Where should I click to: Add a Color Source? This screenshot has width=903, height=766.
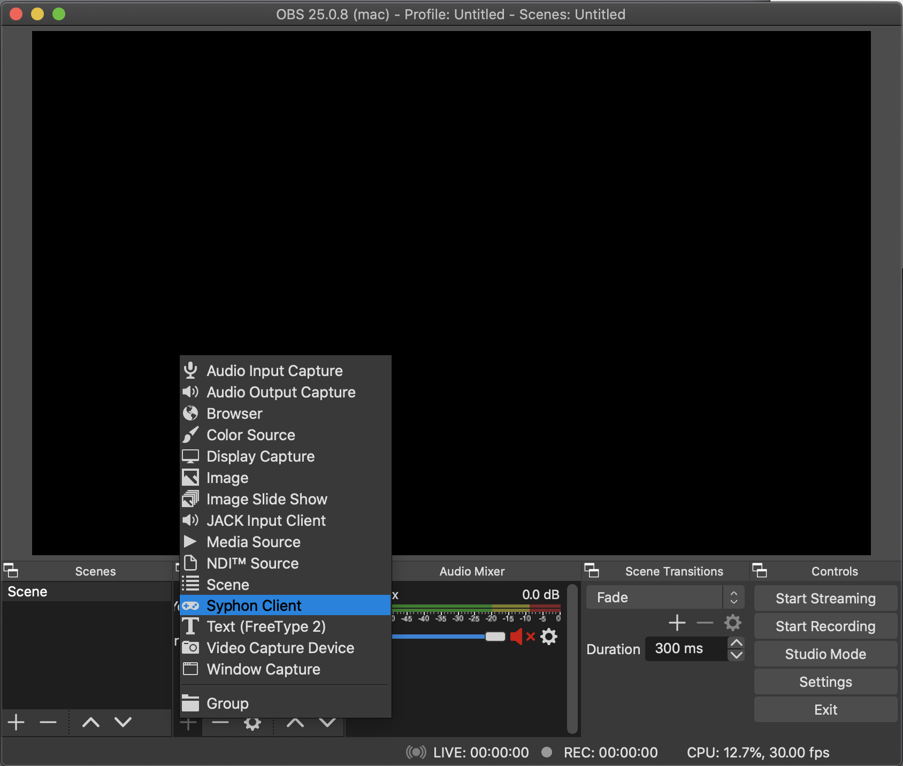tap(286, 435)
